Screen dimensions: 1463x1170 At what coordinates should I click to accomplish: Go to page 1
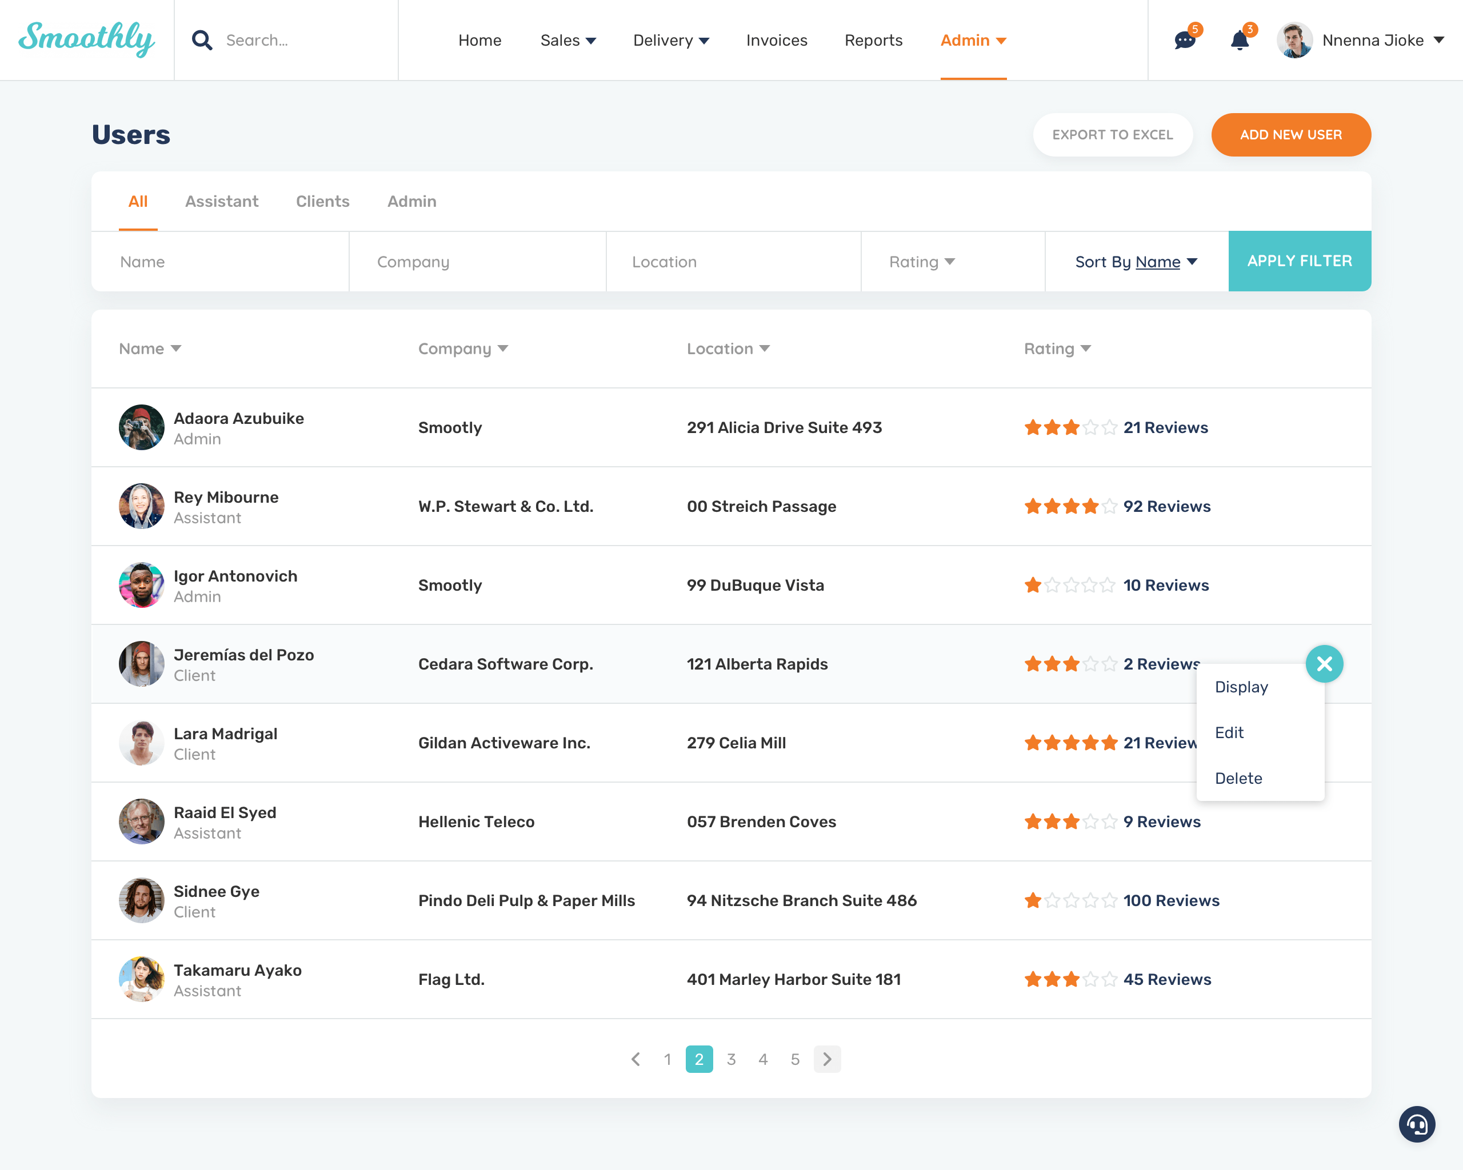667,1059
